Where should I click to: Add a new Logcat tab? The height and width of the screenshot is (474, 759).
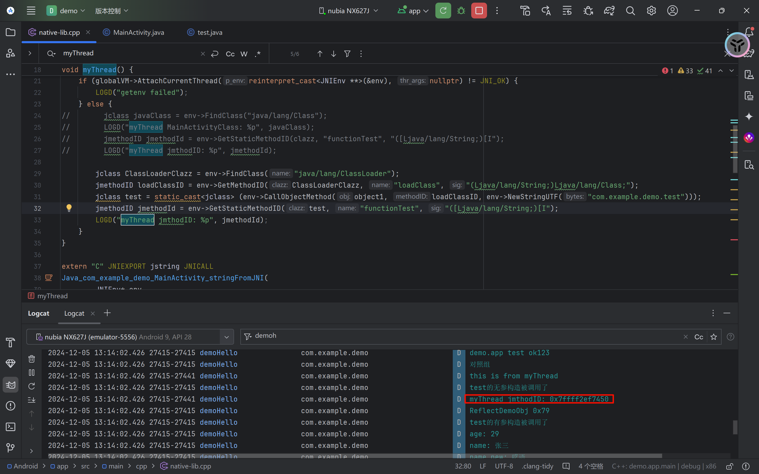click(x=107, y=313)
